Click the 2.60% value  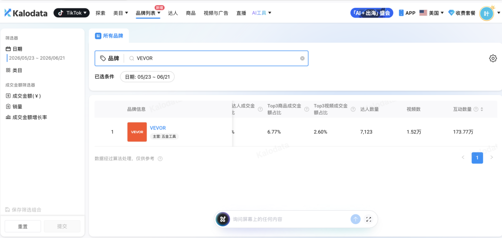click(320, 132)
